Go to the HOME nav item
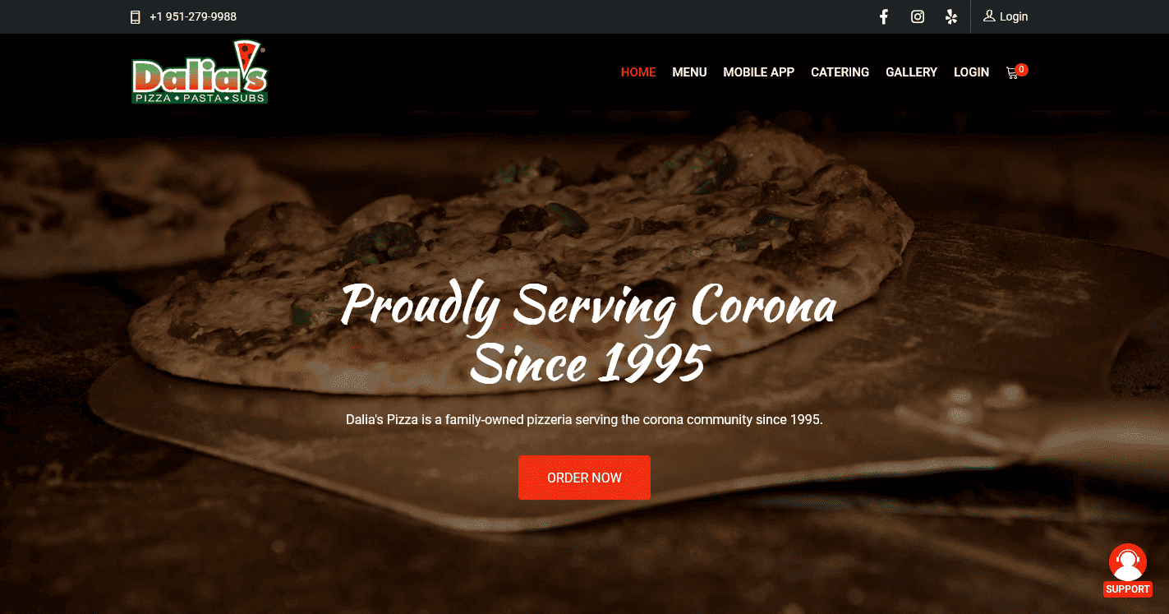Image resolution: width=1169 pixels, height=614 pixels. 638,72
